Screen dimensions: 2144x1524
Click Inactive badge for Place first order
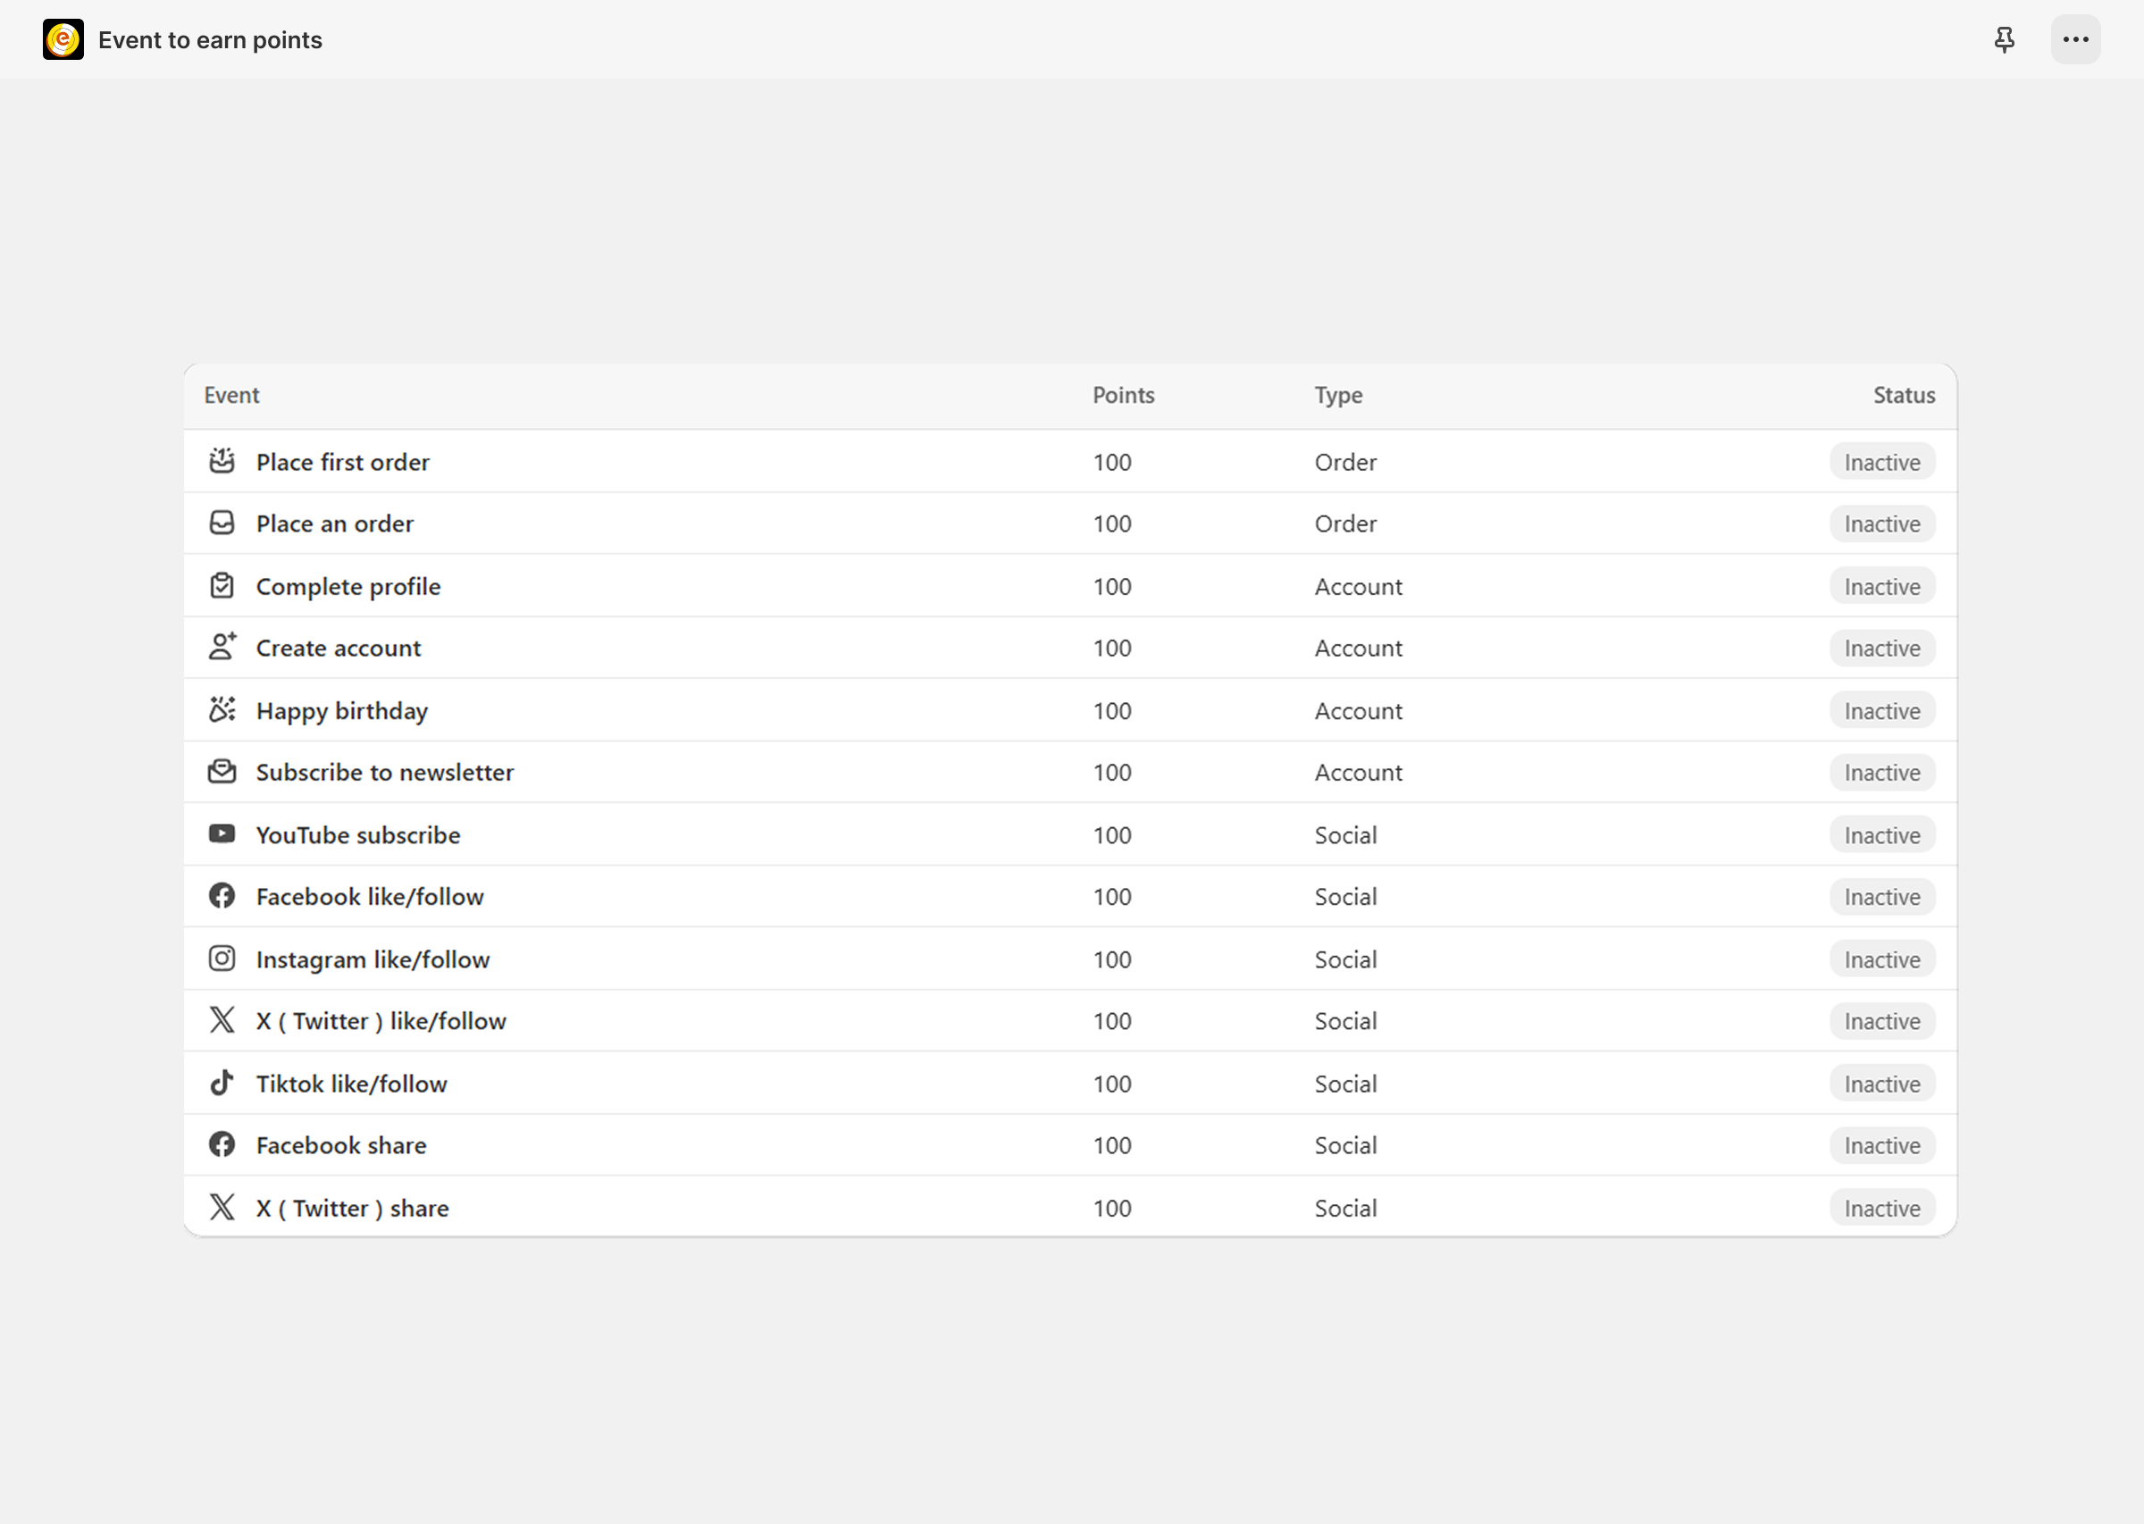click(x=1882, y=462)
